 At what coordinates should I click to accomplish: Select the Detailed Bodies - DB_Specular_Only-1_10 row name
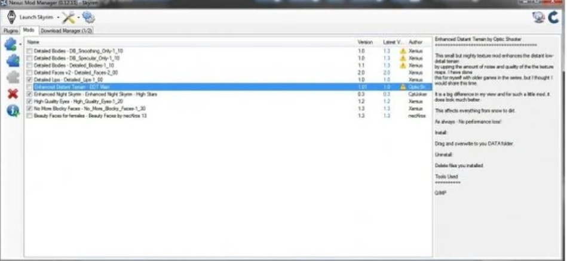pos(76,58)
